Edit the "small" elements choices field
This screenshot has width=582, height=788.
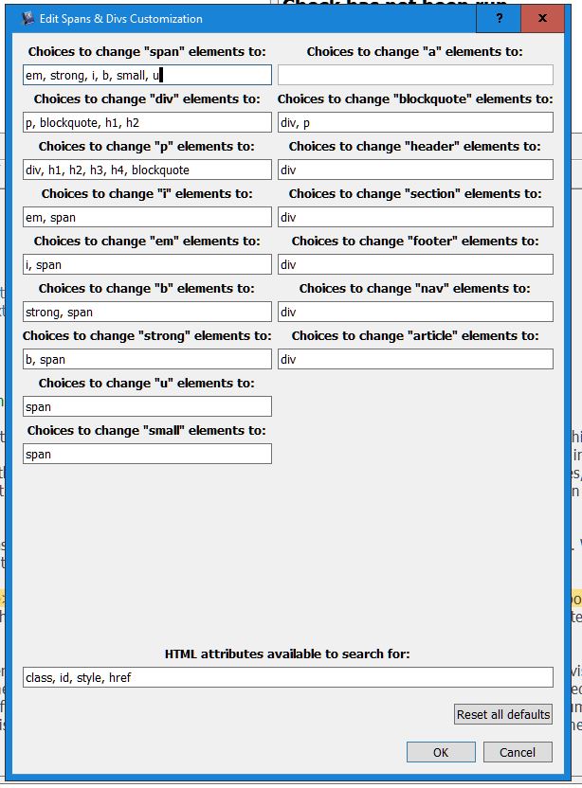click(x=147, y=454)
